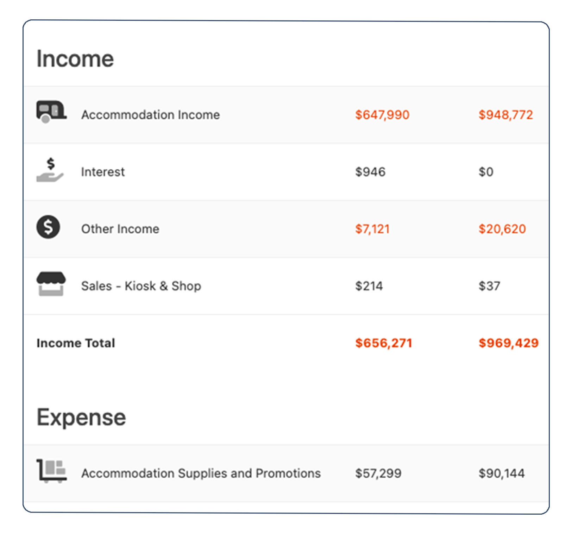Click the $948,772 Accommodation Income amount
Image resolution: width=572 pixels, height=534 pixels.
coord(505,115)
